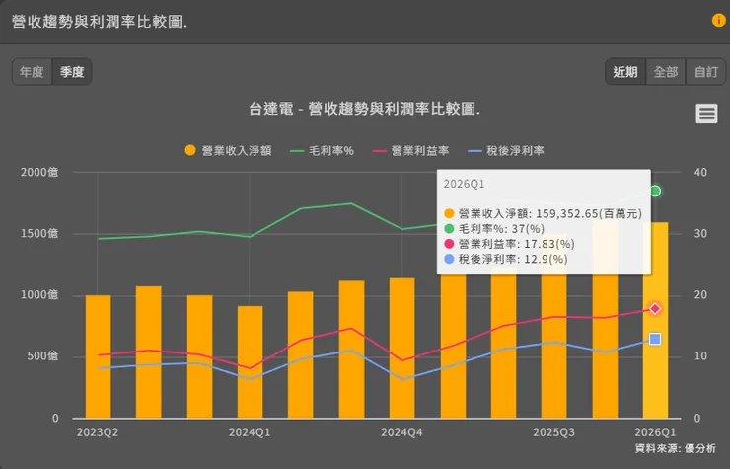Click the orange info icon
This screenshot has width=730, height=469.
coord(719,20)
